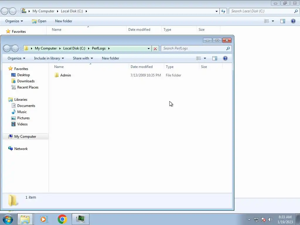
Task: Open the Videos library icon
Action: (x=13, y=124)
